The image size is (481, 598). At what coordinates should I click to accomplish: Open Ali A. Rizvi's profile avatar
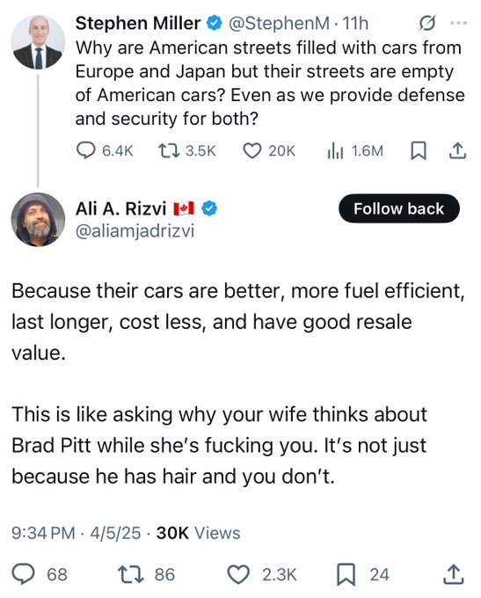[x=38, y=220]
